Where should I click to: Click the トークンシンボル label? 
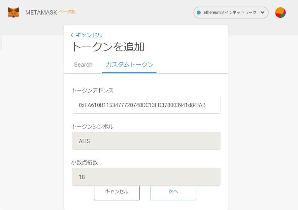coord(93,126)
